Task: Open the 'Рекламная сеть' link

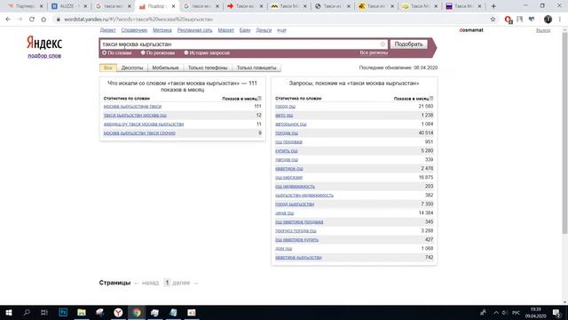Action: 194,30
